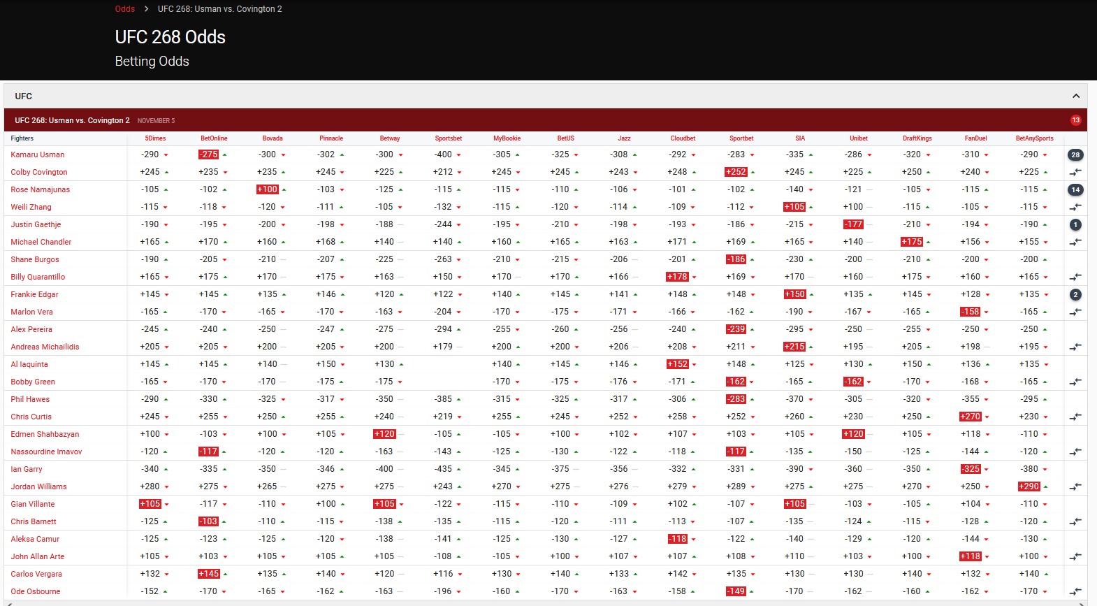Click the 28 badge in Kamaru Usman's row
Image resolution: width=1097 pixels, height=606 pixels.
tap(1075, 155)
